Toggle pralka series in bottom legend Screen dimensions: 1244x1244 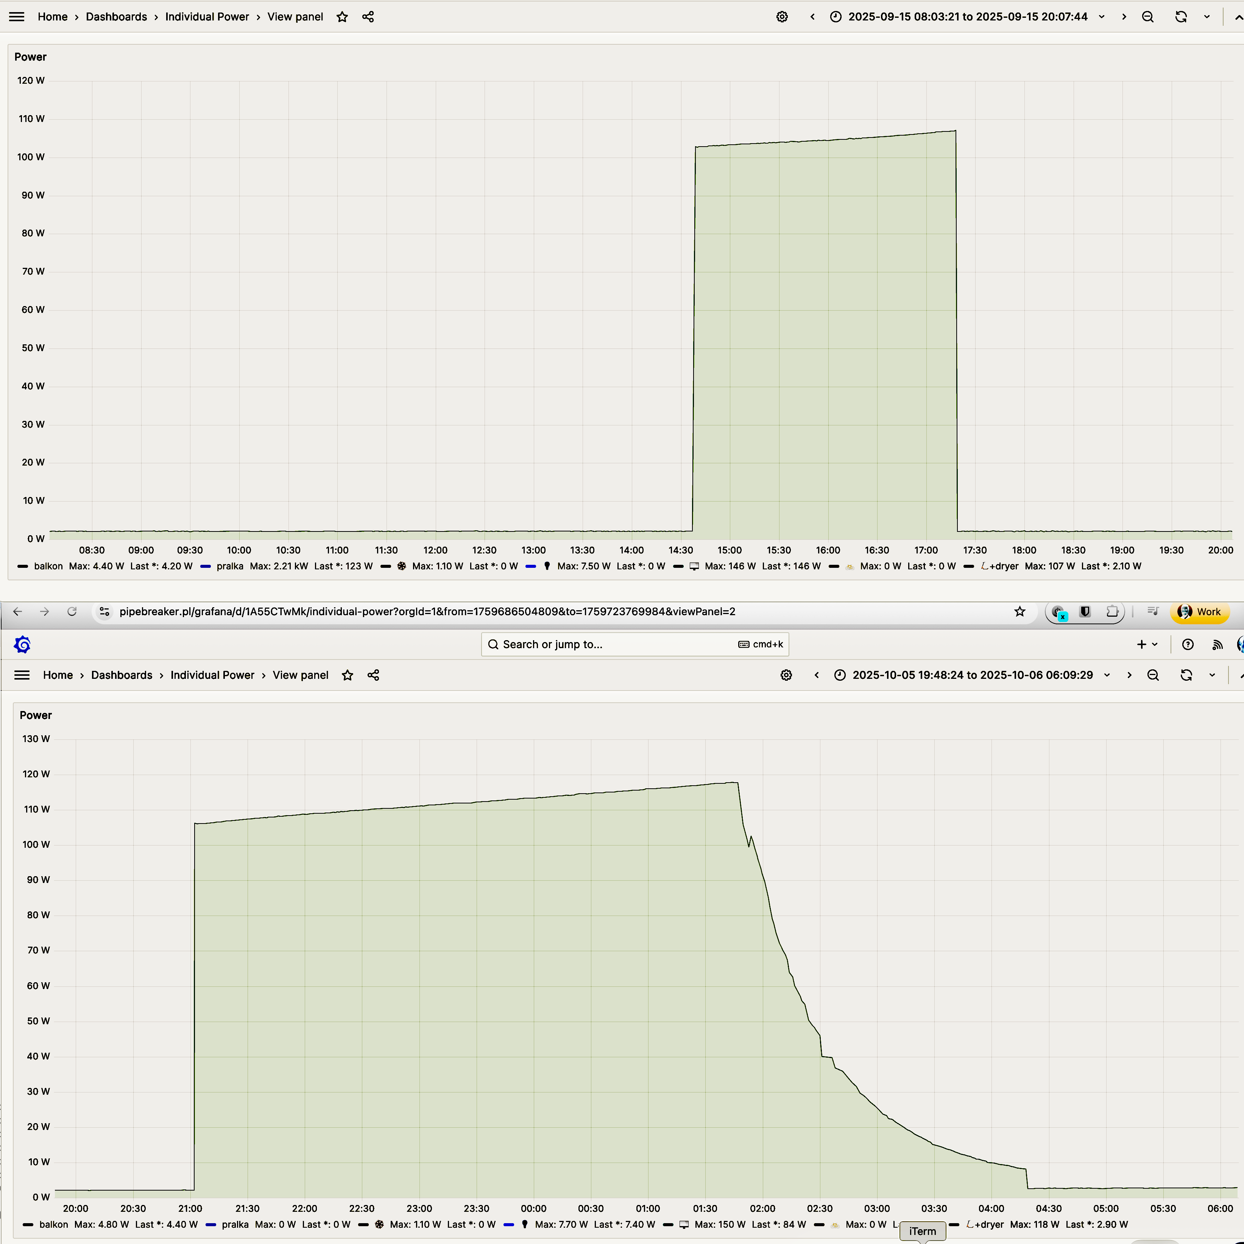click(234, 1224)
